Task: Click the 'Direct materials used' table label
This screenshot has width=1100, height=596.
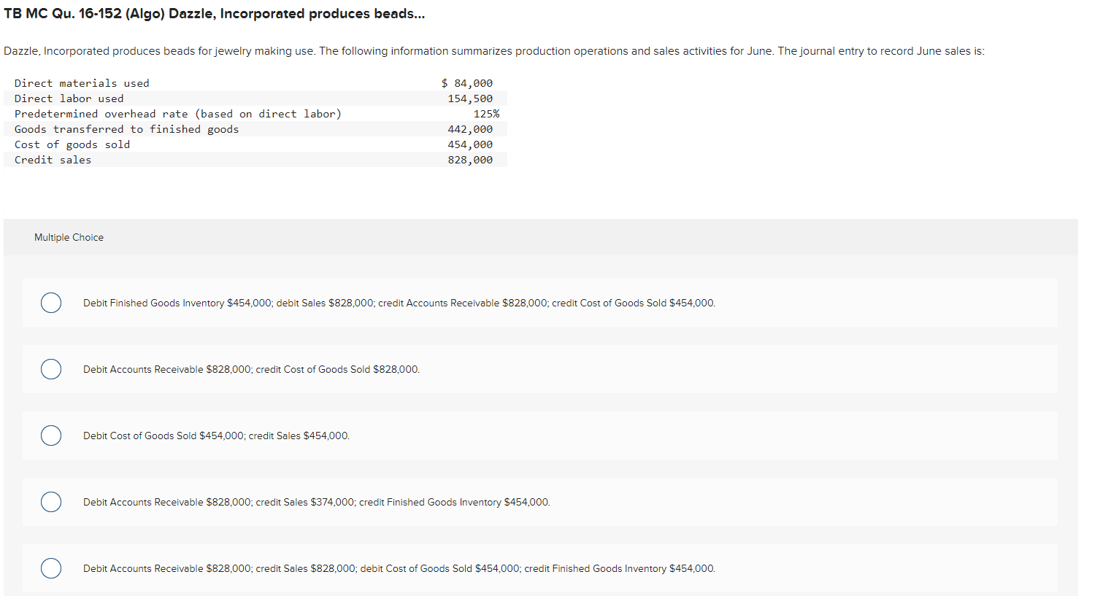Action: [x=82, y=83]
